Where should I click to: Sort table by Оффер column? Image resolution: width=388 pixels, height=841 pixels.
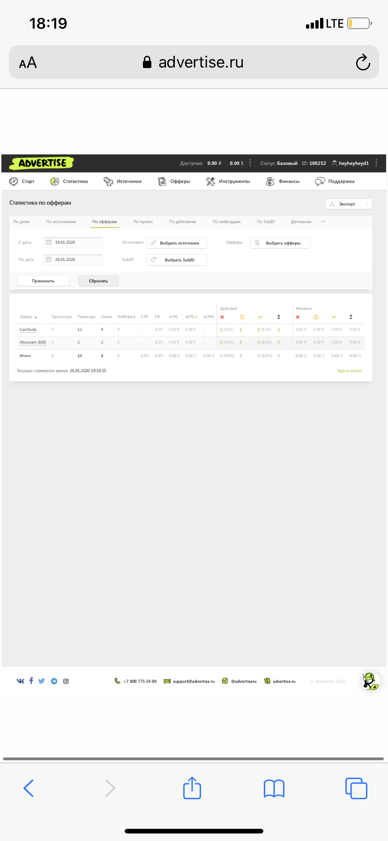pos(28,317)
